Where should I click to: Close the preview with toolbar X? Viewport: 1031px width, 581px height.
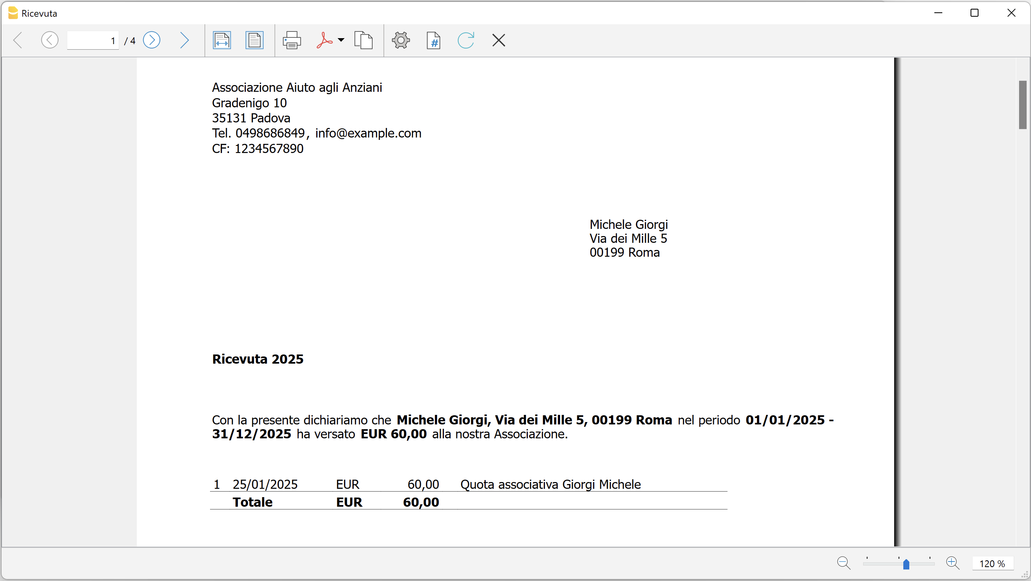pyautogui.click(x=499, y=41)
